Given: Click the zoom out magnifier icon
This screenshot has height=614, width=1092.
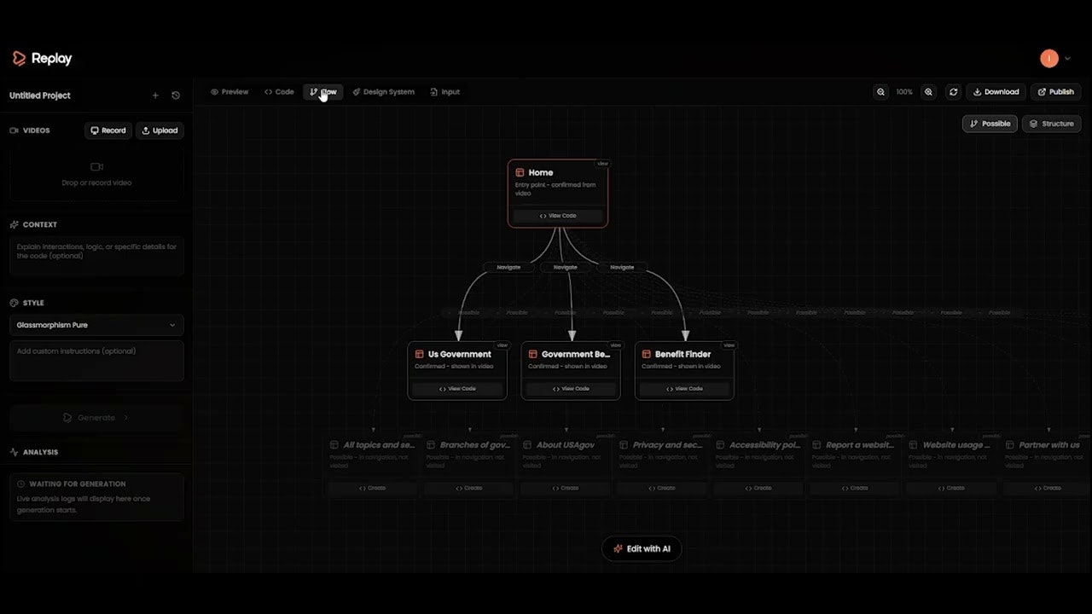Looking at the screenshot, I should [881, 91].
